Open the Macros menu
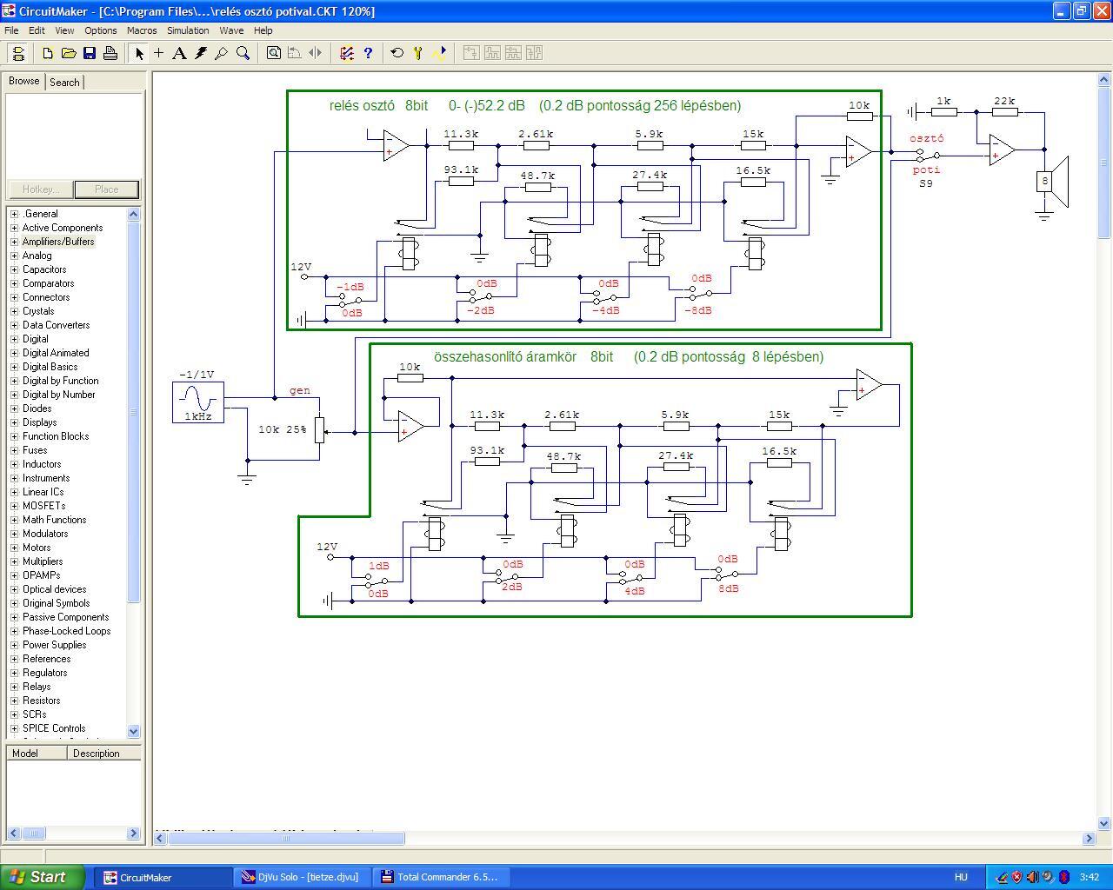Viewport: 1113px width, 890px height. tap(142, 30)
